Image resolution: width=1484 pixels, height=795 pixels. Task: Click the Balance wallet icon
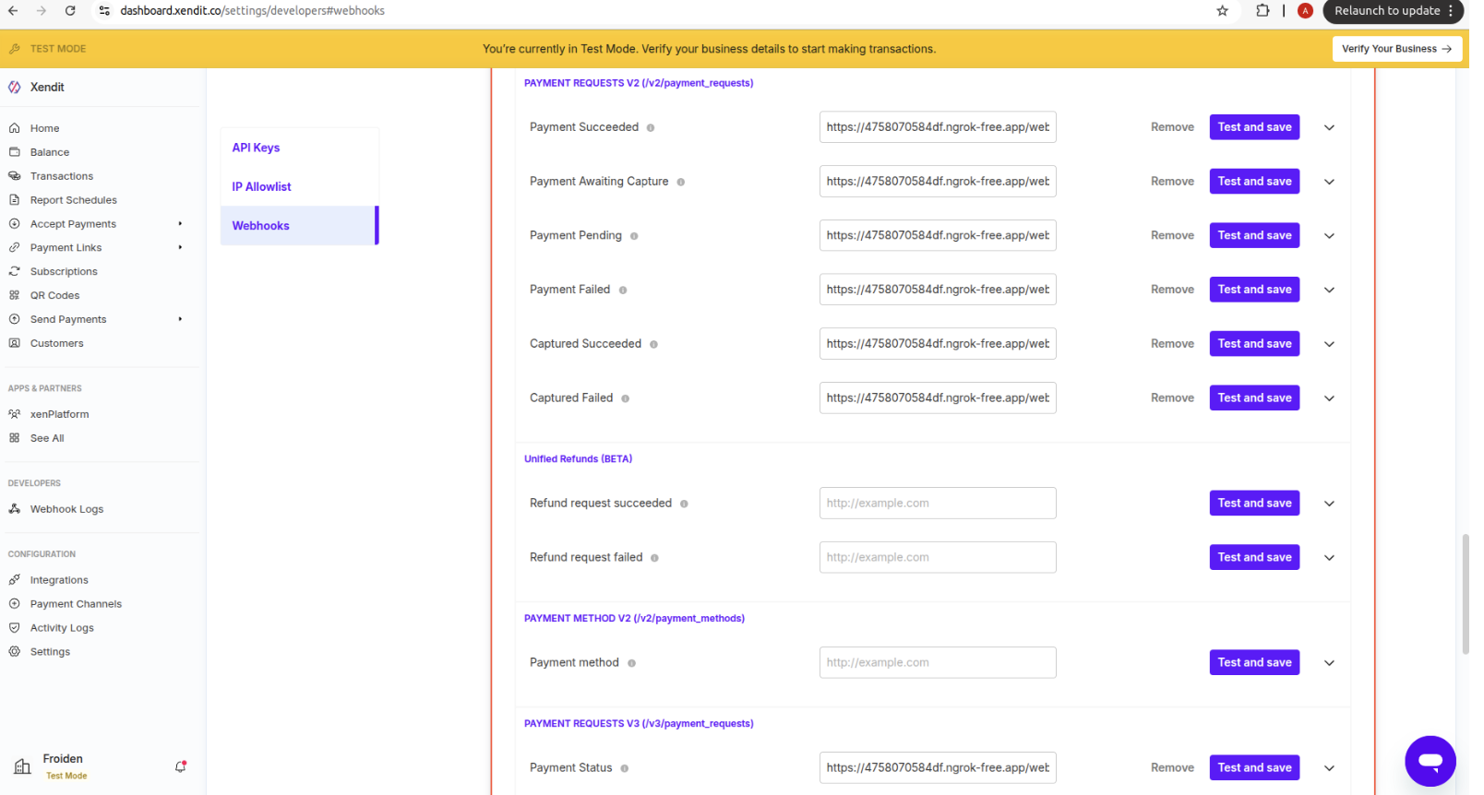[14, 152]
